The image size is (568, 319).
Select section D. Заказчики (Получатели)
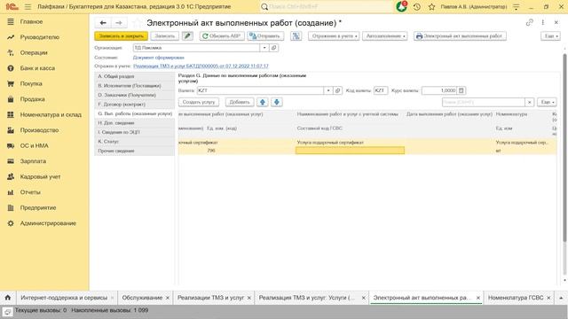[134, 95]
